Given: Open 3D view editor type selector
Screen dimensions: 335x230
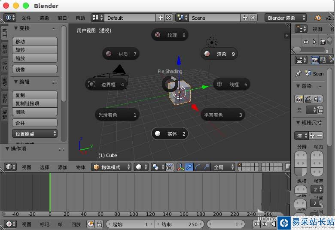Looking at the screenshot, I should 10,167.
